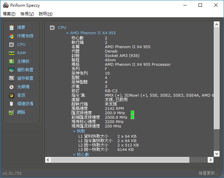The width and height of the screenshot is (224, 178).
Task: Click the horizontal scrollbar right arrow
Action: point(210,160)
